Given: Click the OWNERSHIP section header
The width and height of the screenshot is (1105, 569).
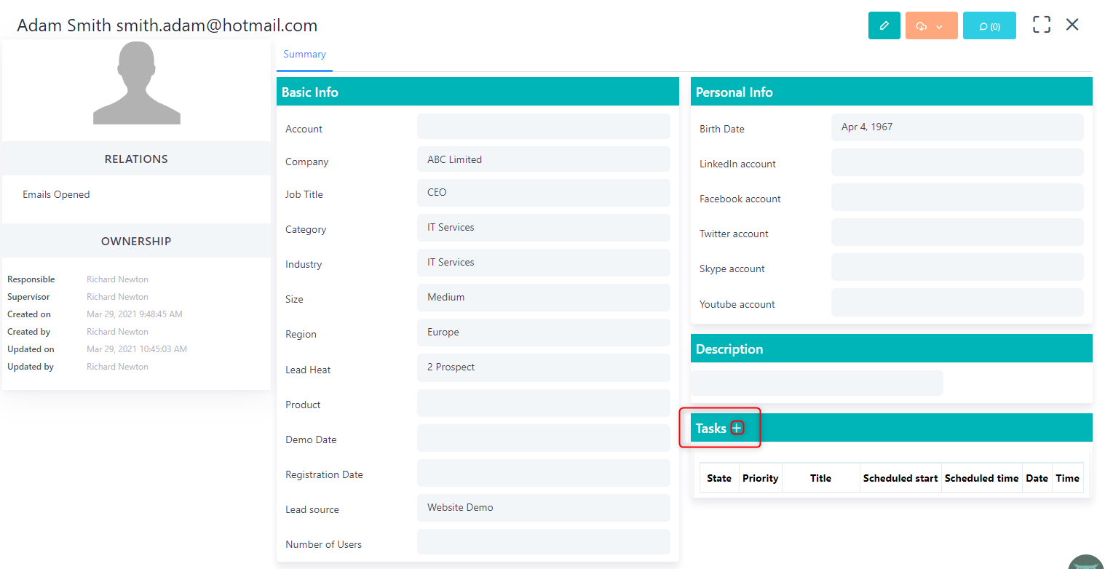Looking at the screenshot, I should point(136,241).
